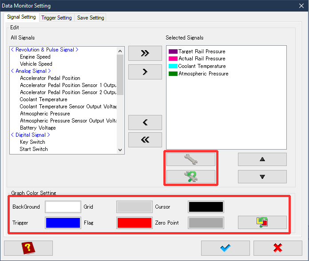The width and height of the screenshot is (309, 261).
Task: Click the add-signal single right arrow button
Action: click(x=145, y=72)
